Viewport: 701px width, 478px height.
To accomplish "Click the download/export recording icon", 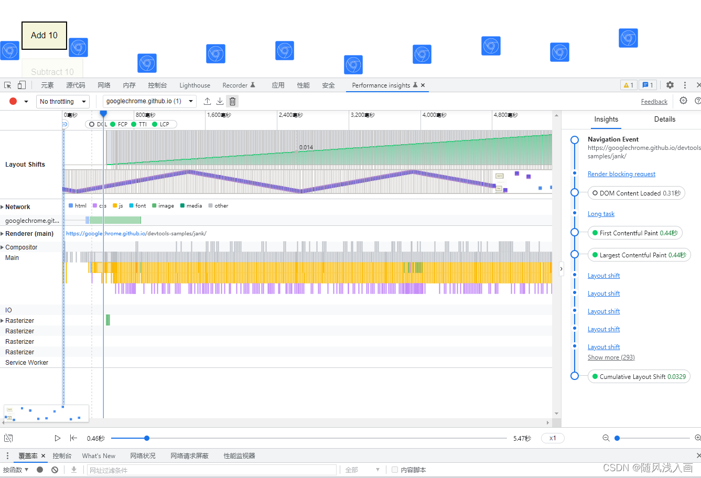I will point(220,101).
